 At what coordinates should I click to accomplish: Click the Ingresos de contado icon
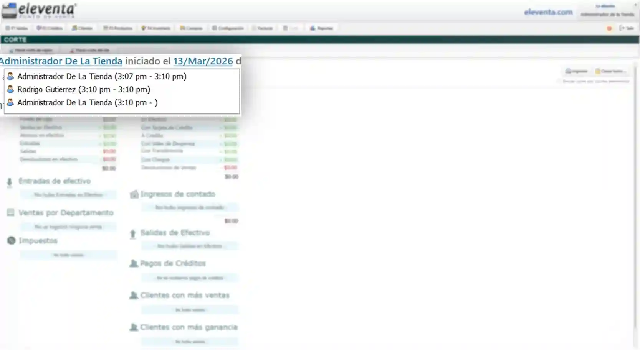[x=134, y=194]
